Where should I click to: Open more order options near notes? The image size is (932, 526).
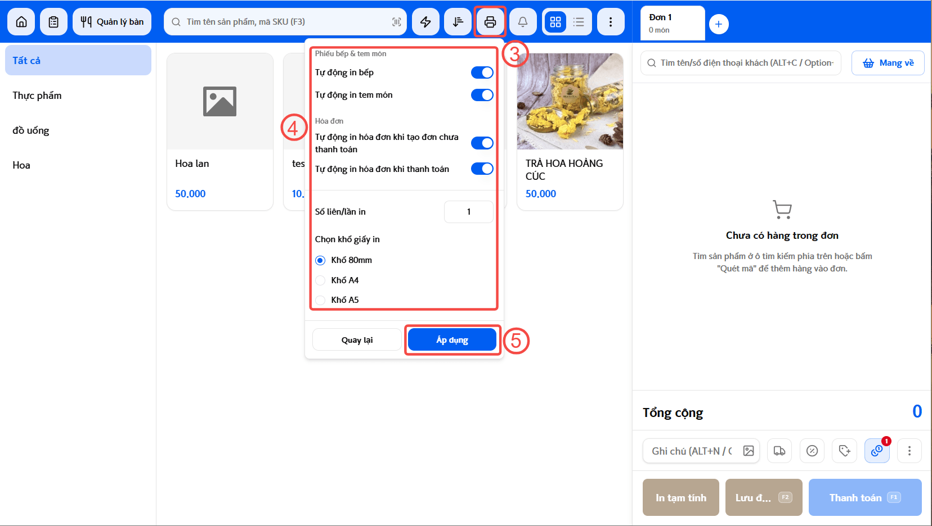[909, 451]
